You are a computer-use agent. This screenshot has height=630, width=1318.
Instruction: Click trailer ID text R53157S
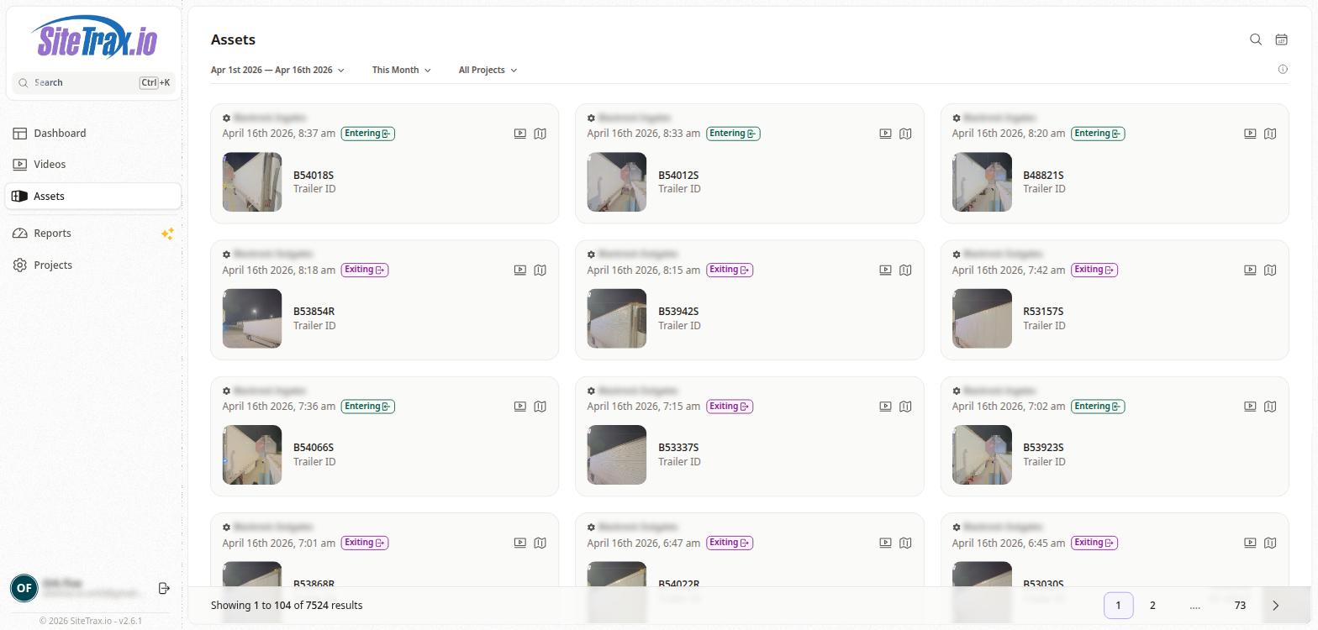pyautogui.click(x=1043, y=312)
